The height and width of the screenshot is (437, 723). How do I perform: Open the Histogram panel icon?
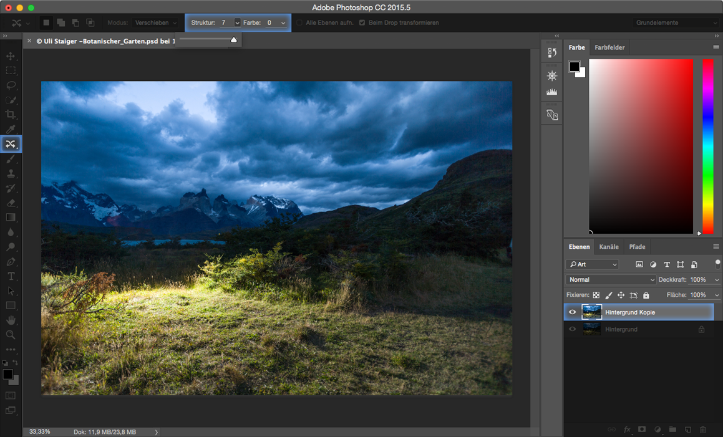pyautogui.click(x=552, y=92)
